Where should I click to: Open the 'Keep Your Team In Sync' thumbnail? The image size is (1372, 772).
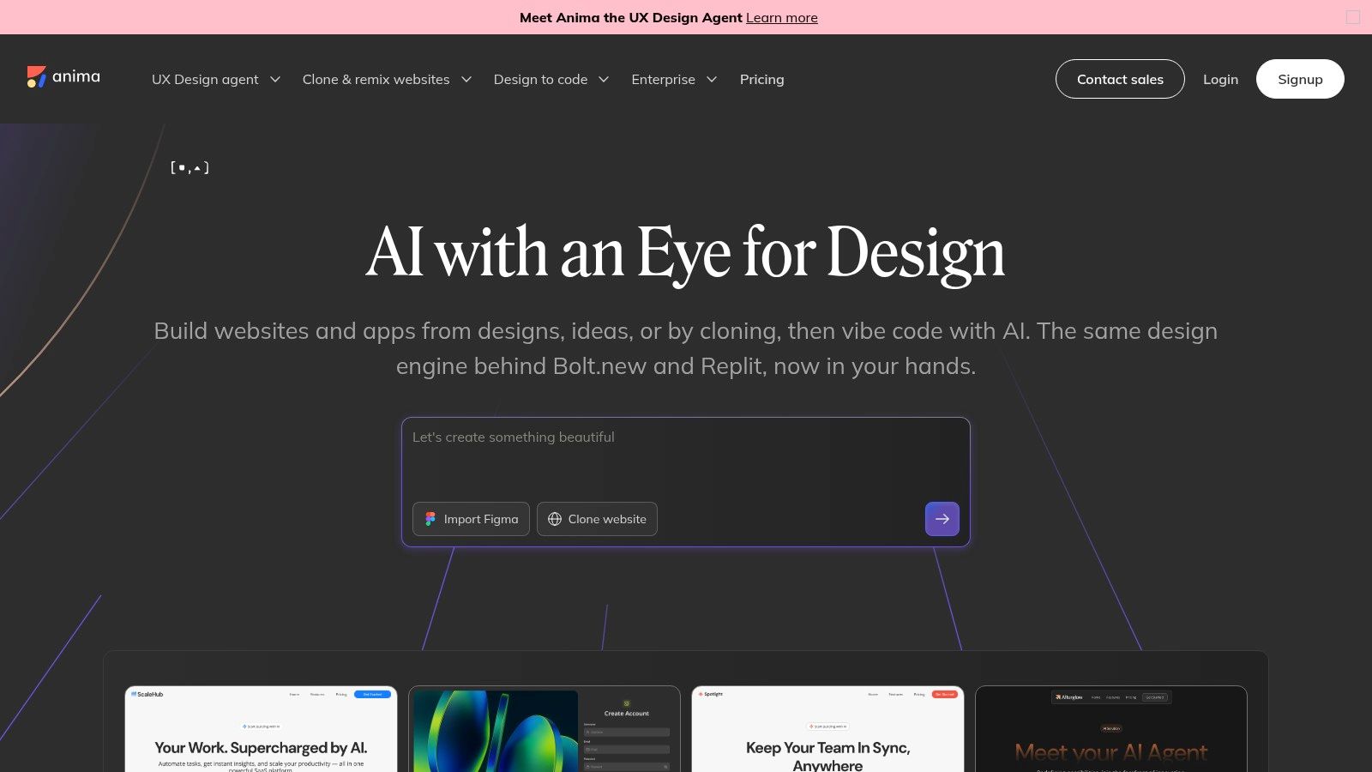(x=827, y=729)
